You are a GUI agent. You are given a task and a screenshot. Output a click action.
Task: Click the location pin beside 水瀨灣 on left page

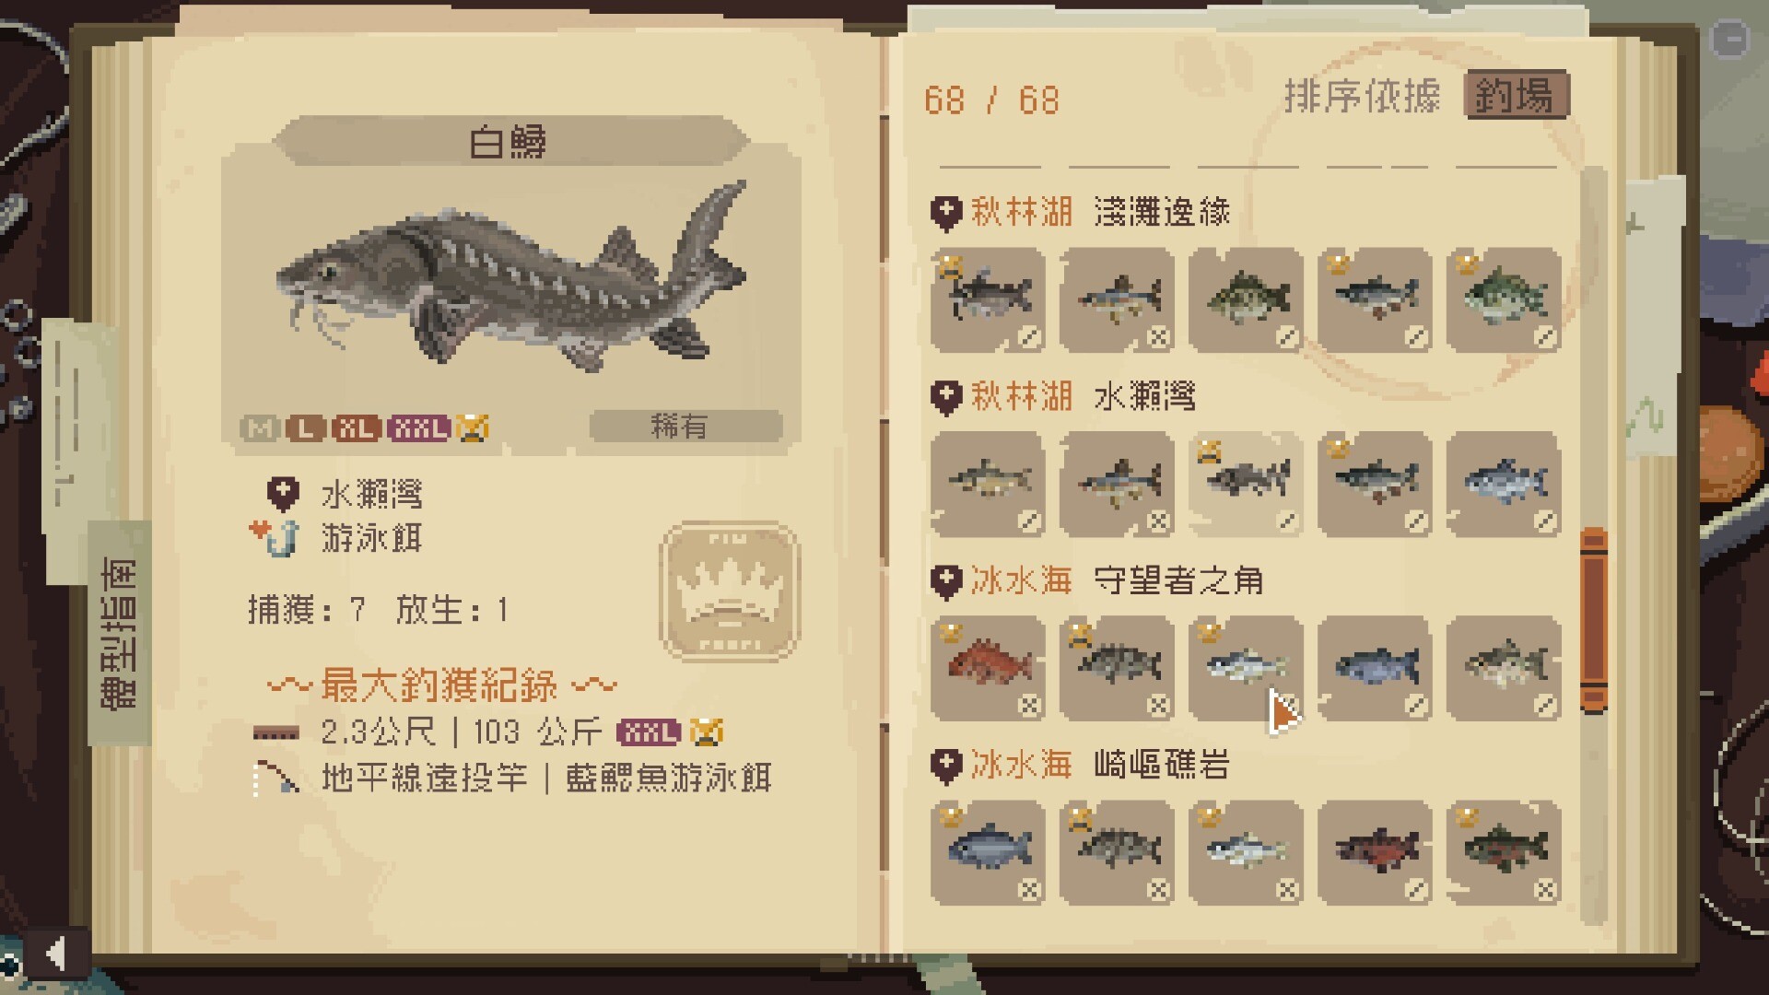(283, 495)
